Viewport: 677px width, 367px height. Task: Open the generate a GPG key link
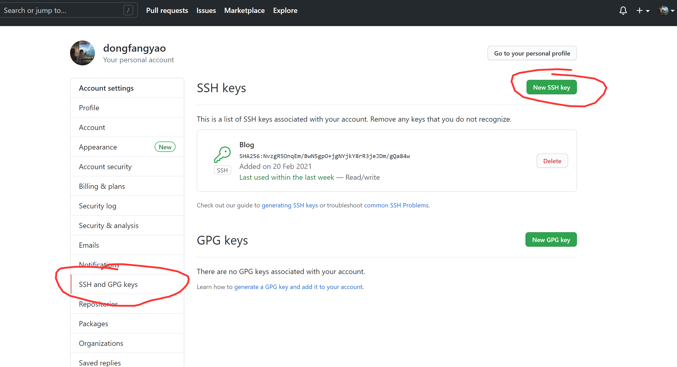tap(298, 287)
